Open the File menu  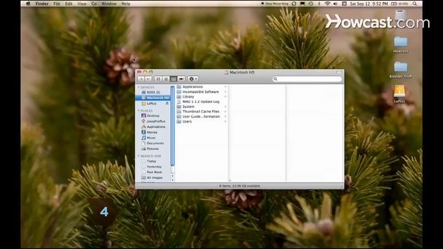tap(57, 3)
